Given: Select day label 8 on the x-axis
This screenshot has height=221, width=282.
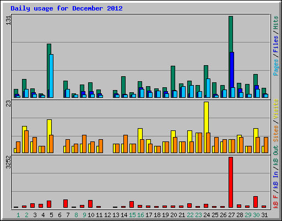Looking at the screenshot, I should pos(76,215).
